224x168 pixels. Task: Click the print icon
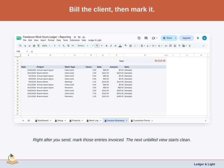point(34,46)
